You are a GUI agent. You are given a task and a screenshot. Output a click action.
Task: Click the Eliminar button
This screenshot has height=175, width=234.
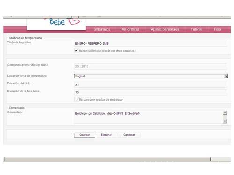pos(106,135)
